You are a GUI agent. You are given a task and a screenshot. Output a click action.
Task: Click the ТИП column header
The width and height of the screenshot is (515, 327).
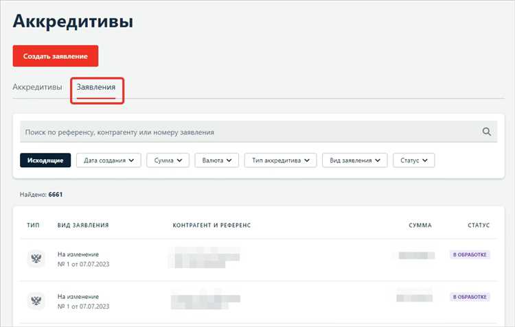pos(33,226)
